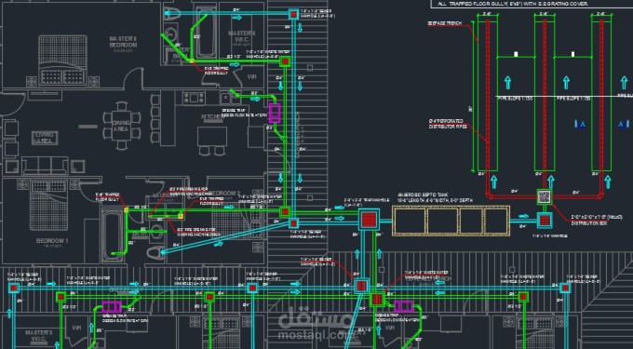Click the SEEPAGE TRENCH annotation text

click(x=444, y=24)
